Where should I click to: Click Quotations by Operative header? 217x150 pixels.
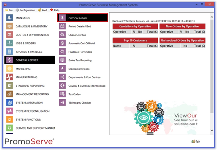135,26
